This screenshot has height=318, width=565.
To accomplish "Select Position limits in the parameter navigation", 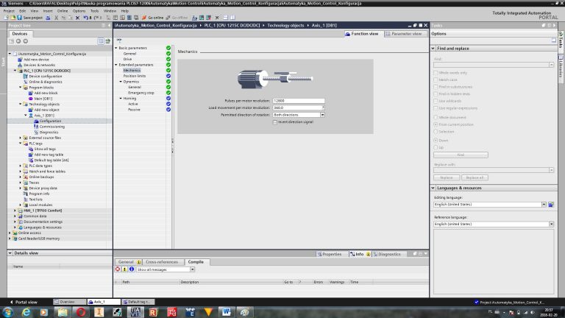I will click(x=134, y=76).
